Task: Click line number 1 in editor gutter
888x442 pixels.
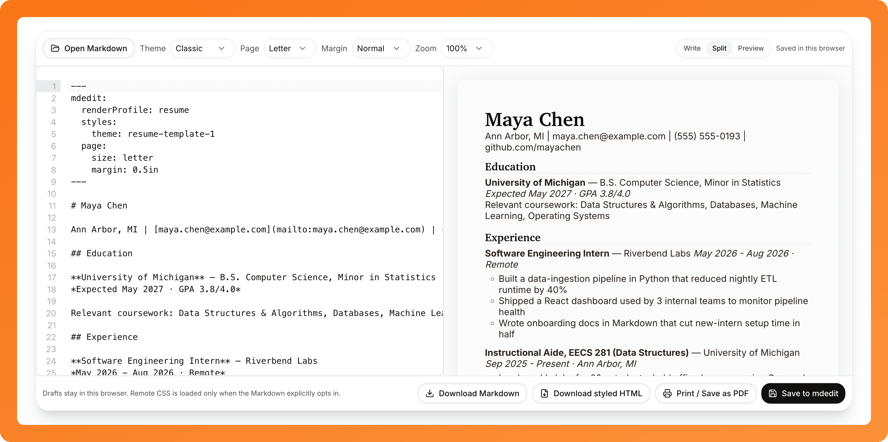Action: 54,86
